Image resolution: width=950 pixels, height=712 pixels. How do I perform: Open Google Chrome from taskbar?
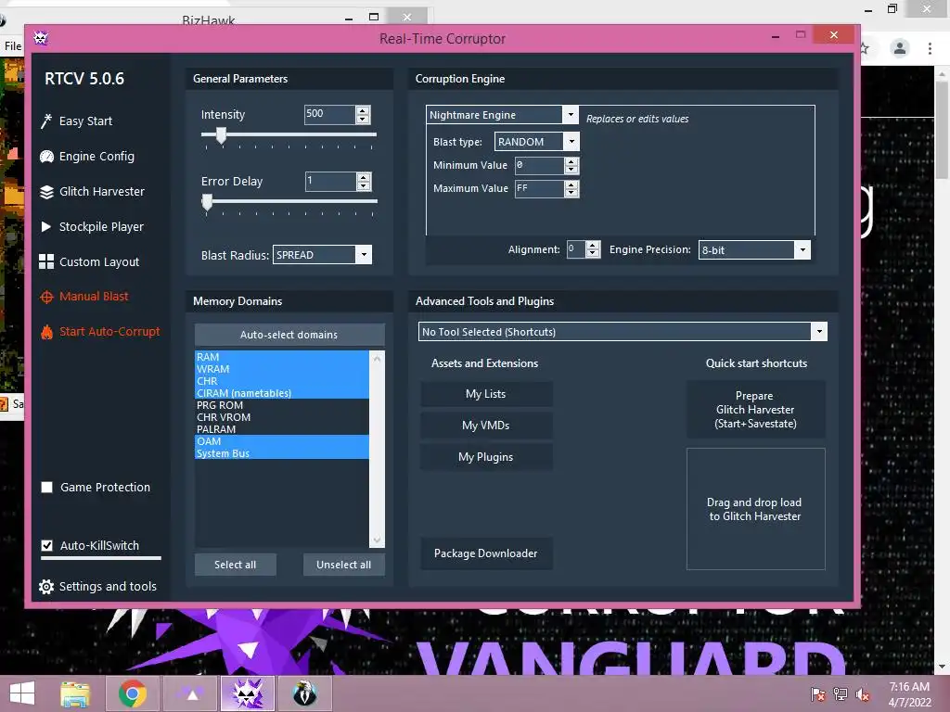pyautogui.click(x=133, y=693)
